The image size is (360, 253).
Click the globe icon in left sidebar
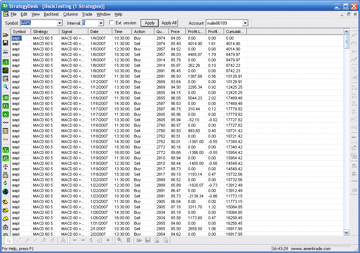tap(5, 191)
